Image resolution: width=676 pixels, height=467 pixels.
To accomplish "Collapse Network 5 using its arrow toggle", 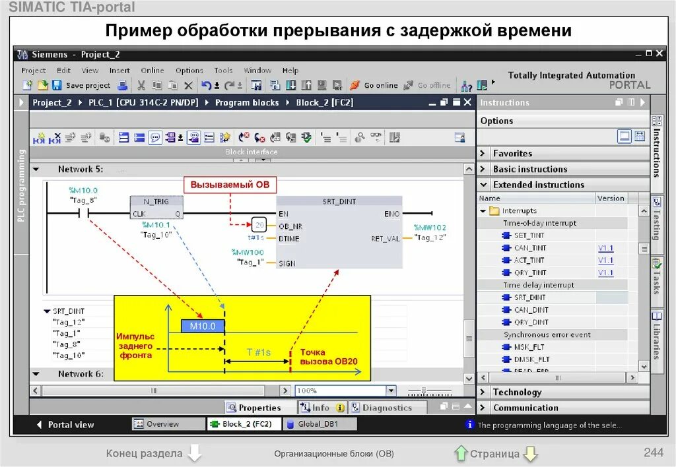I will [x=36, y=170].
